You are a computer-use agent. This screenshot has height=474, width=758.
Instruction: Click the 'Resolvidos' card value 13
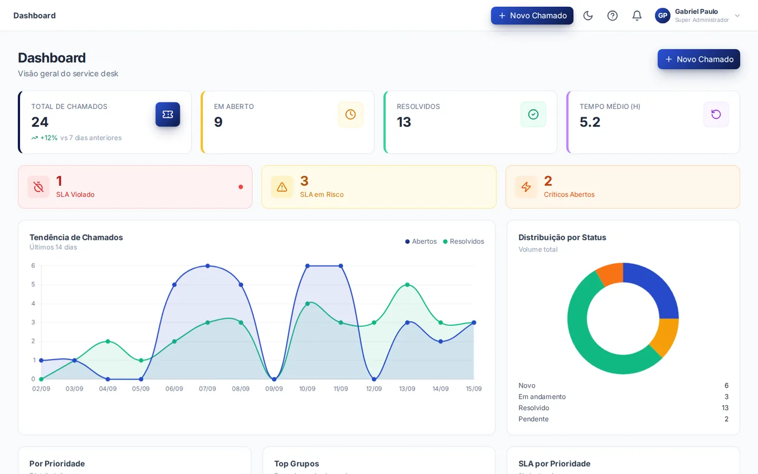tap(404, 122)
